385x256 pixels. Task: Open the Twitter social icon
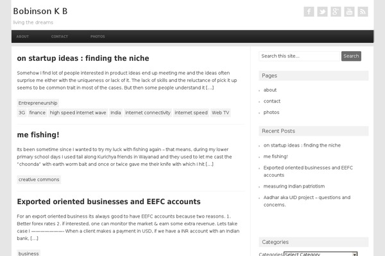(x=322, y=12)
